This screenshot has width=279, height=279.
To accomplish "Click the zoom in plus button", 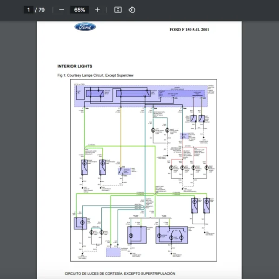I will tap(97, 10).
